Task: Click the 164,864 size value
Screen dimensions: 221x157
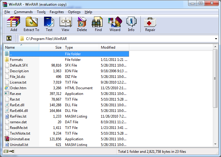Action: tap(55, 111)
